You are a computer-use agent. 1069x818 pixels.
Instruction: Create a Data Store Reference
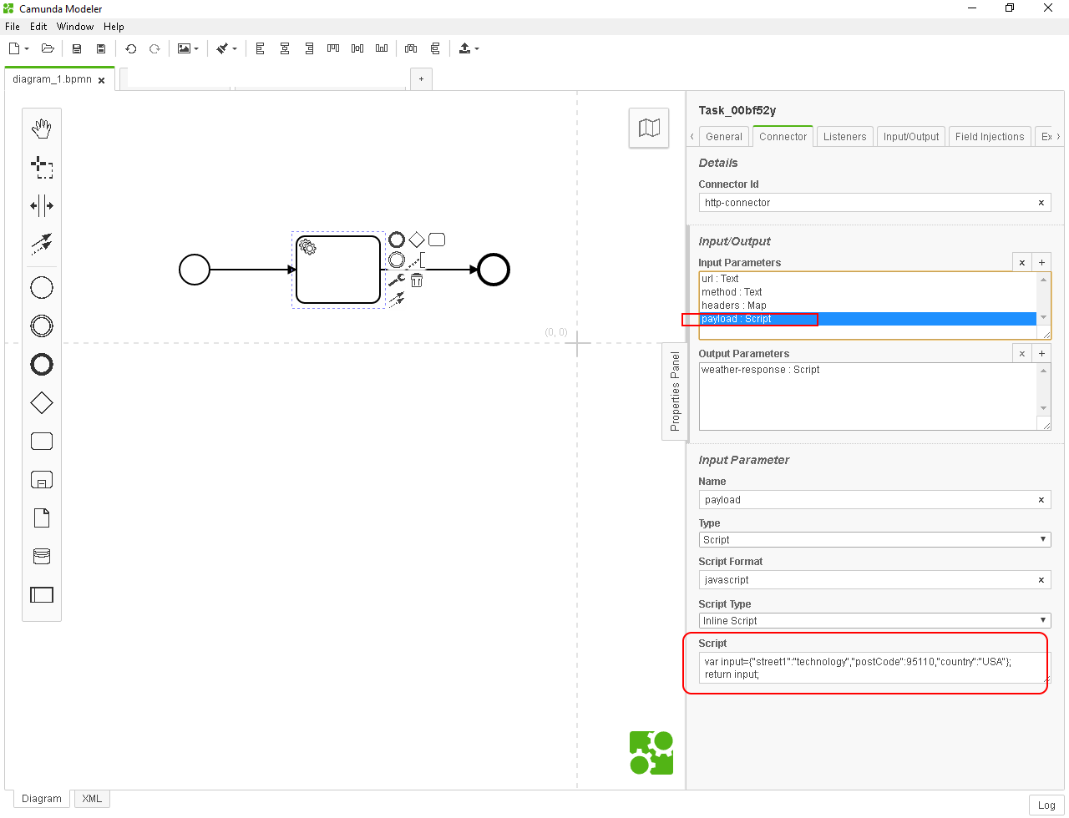pos(42,557)
